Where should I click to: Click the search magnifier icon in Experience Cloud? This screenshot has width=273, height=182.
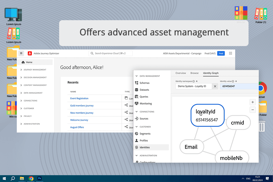[x=92, y=53]
